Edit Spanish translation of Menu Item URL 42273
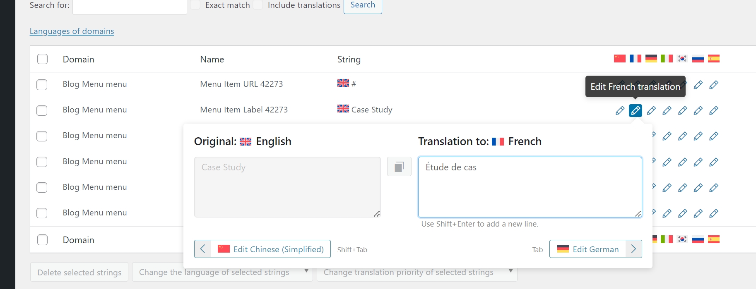 tap(714, 85)
